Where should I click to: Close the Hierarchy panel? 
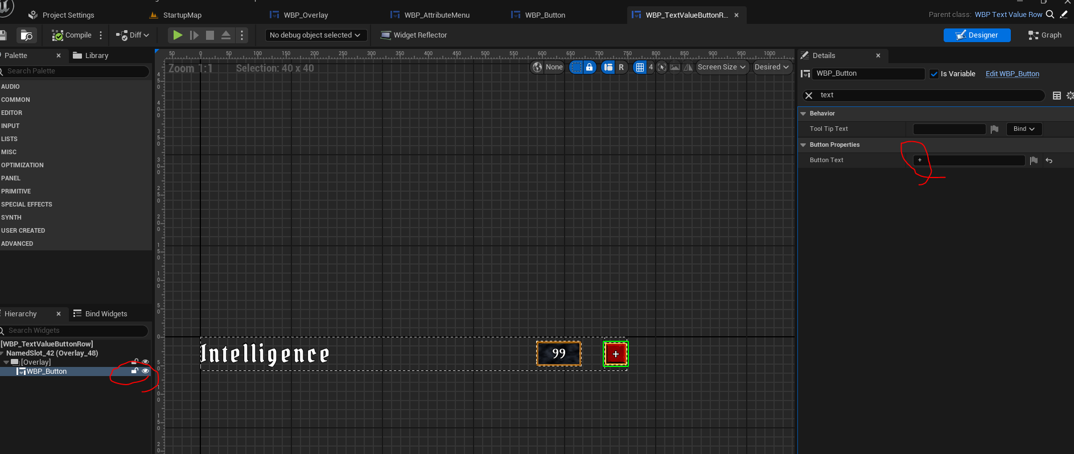59,314
